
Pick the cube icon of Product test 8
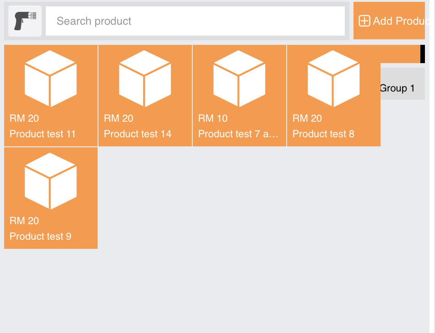334,78
